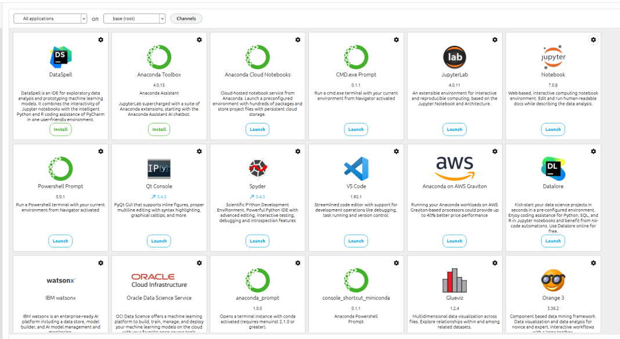Install the DataSpell application
Screen dimensions: 620x339
[60, 129]
